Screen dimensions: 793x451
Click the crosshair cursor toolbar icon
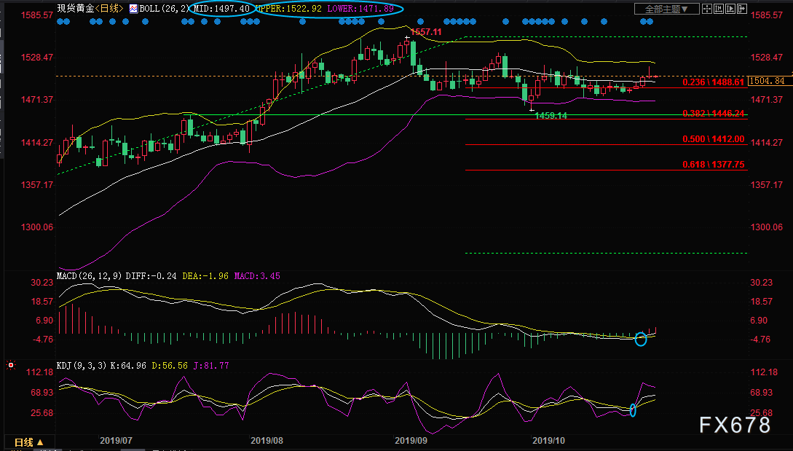click(707, 9)
